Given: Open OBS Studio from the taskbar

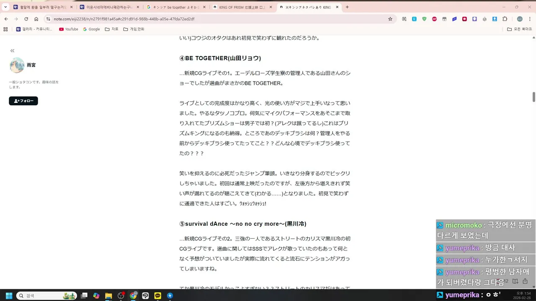Looking at the screenshot, I should tap(121, 296).
